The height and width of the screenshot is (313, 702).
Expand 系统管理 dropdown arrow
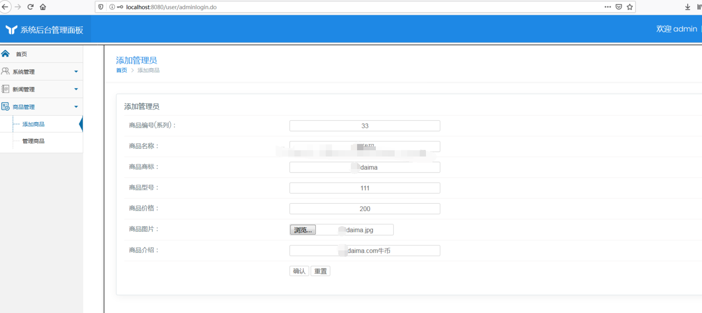pos(76,72)
